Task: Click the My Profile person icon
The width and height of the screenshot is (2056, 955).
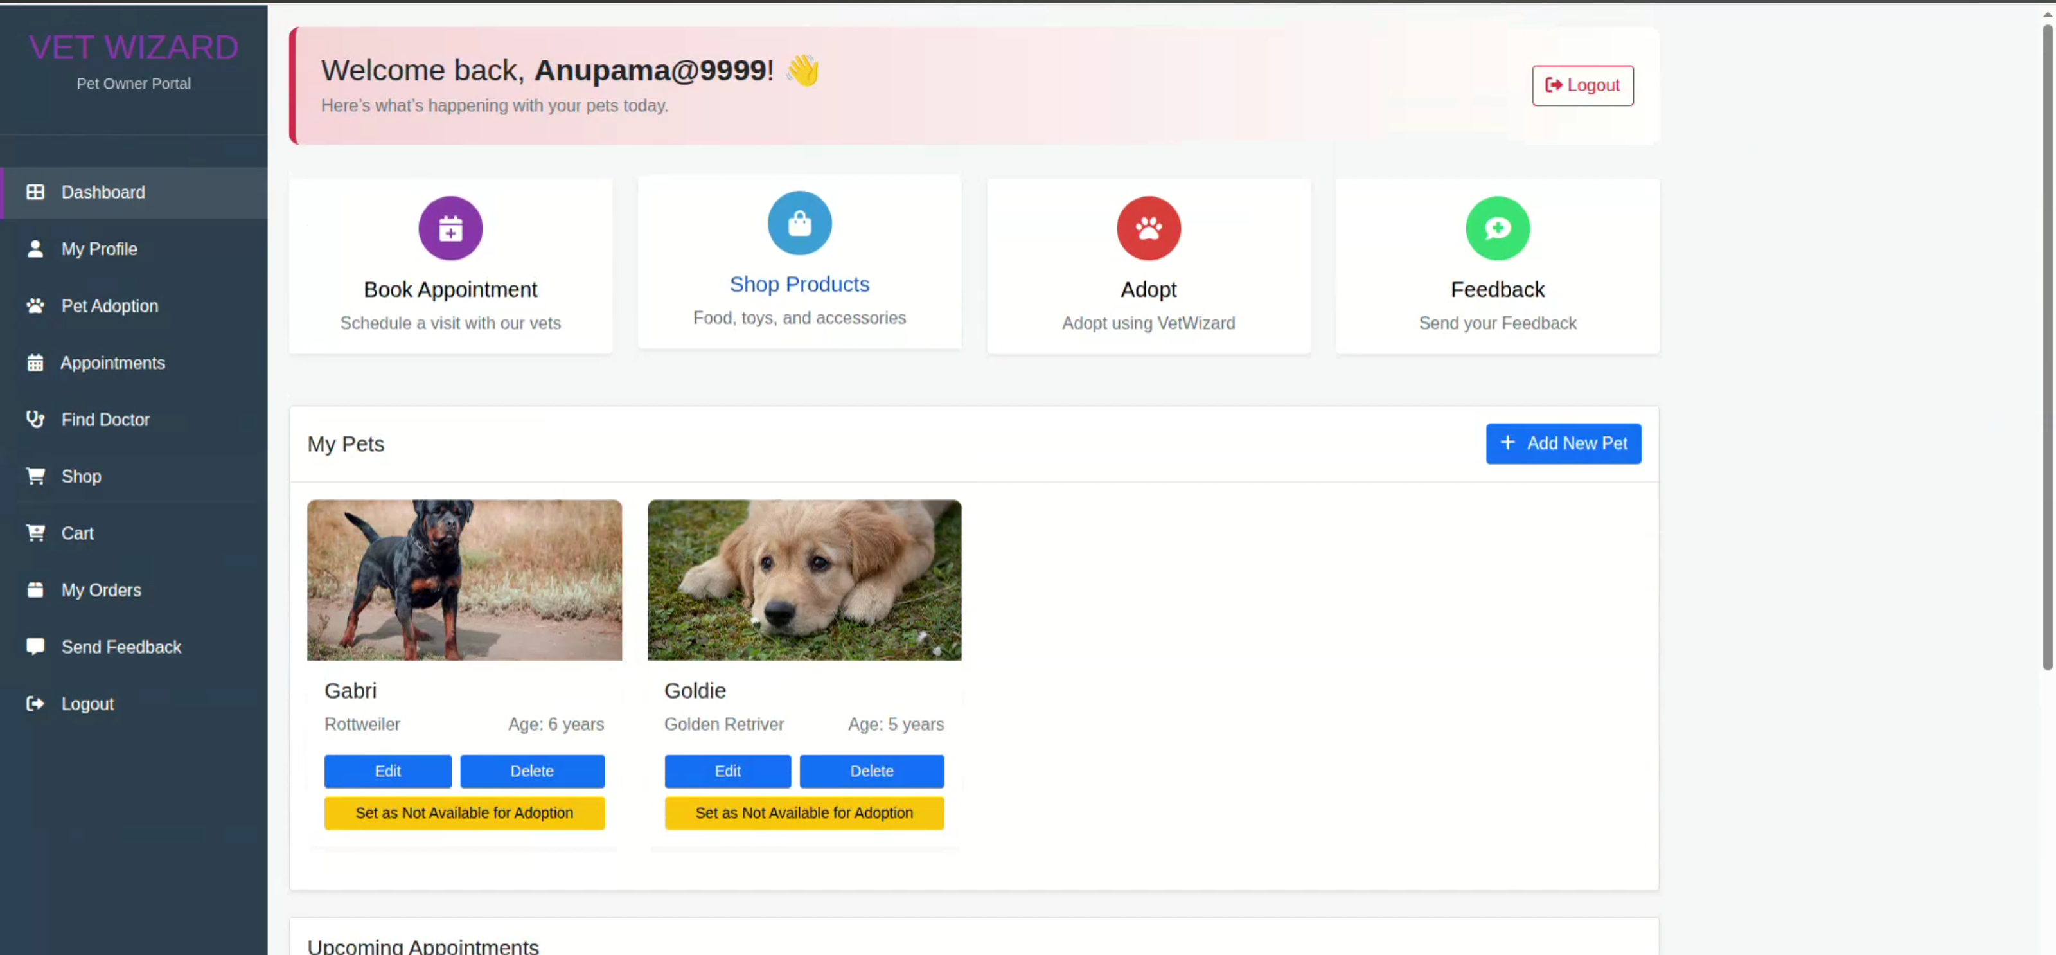Action: [x=35, y=249]
